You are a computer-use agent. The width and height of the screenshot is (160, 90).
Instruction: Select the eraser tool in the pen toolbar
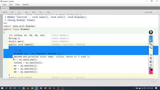point(151,48)
